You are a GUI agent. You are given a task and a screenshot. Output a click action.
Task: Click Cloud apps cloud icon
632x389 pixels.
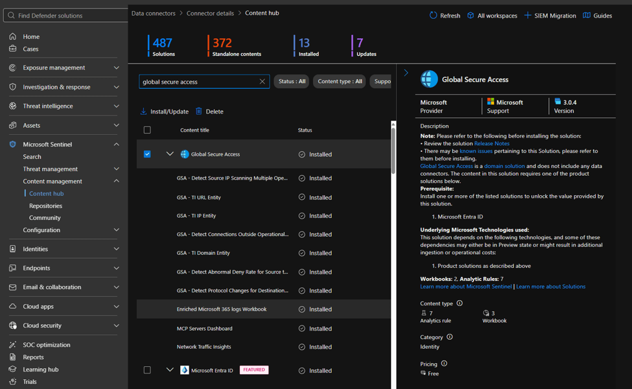13,307
